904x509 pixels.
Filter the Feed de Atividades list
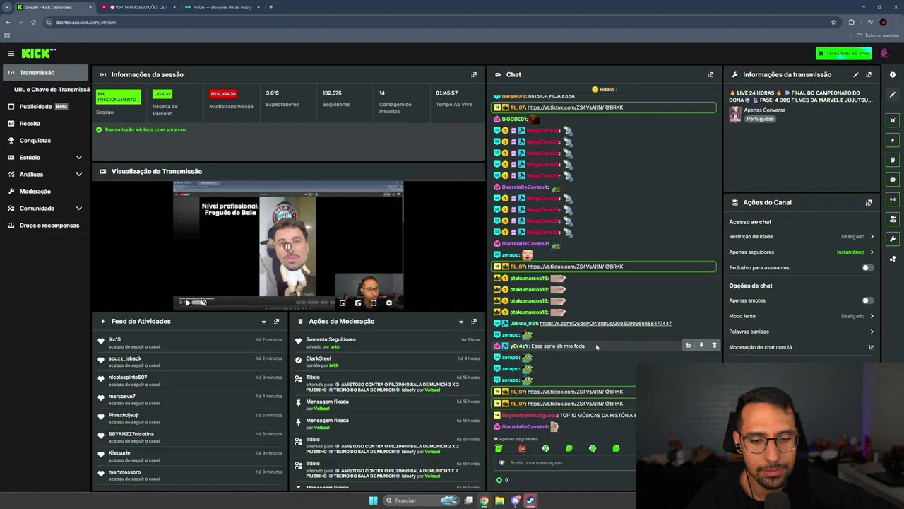[264, 321]
